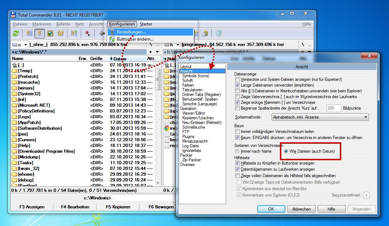Open the Hilfe menu in Total Commander
The height and width of the screenshot is (226, 389).
(306, 24)
